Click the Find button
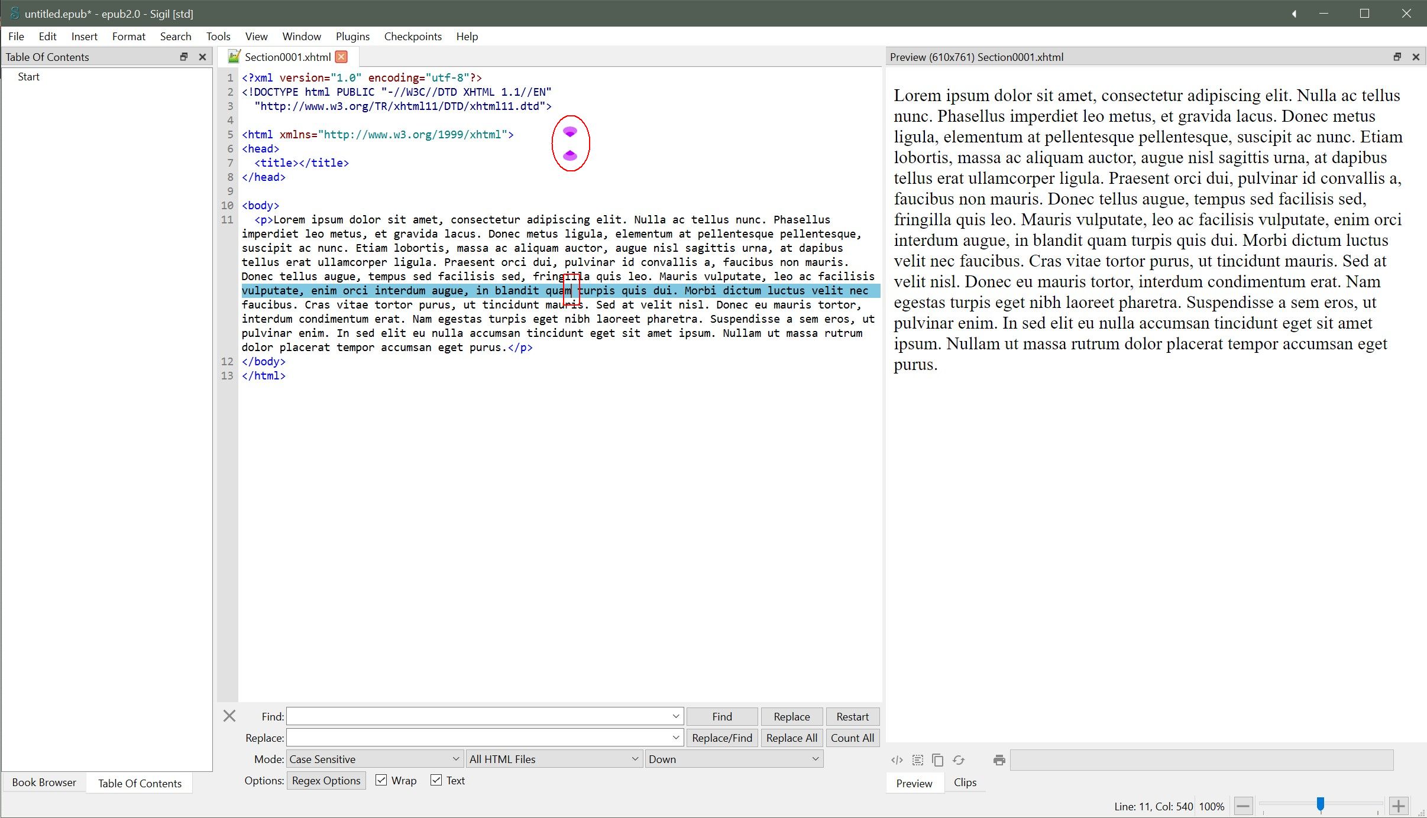The image size is (1427, 818). coord(722,716)
